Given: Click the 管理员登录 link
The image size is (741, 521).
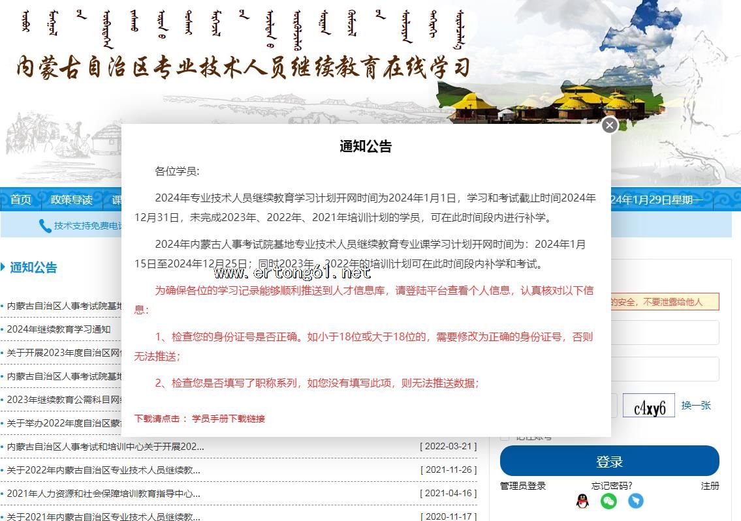Looking at the screenshot, I should [523, 486].
